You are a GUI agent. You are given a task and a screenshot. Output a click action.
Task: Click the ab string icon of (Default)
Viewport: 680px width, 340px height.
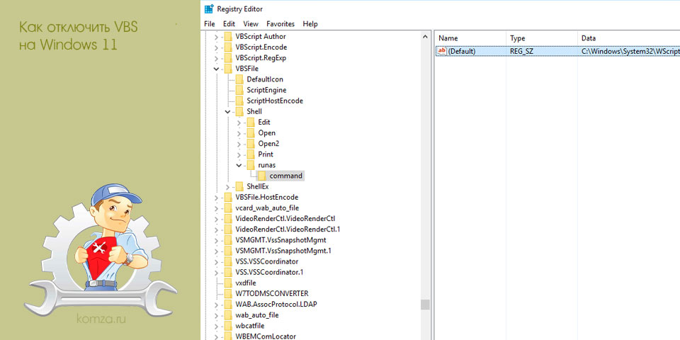pos(442,51)
